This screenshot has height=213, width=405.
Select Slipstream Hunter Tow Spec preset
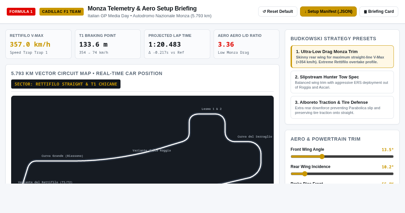point(342,82)
